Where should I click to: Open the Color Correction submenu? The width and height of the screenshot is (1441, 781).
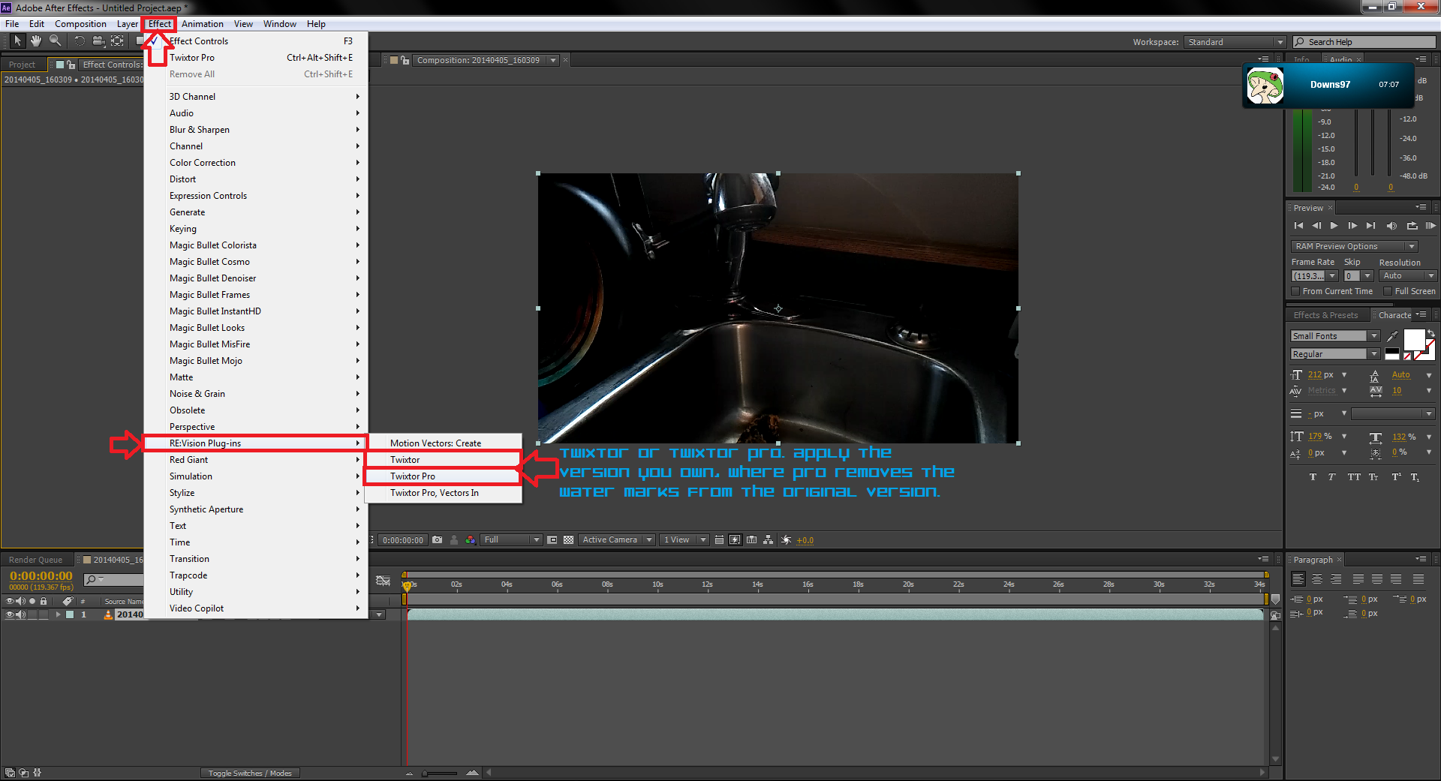click(x=255, y=163)
